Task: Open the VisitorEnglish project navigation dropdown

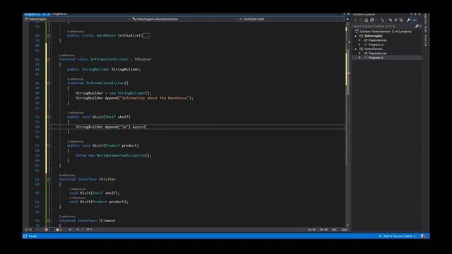Action: pyautogui.click(x=77, y=19)
